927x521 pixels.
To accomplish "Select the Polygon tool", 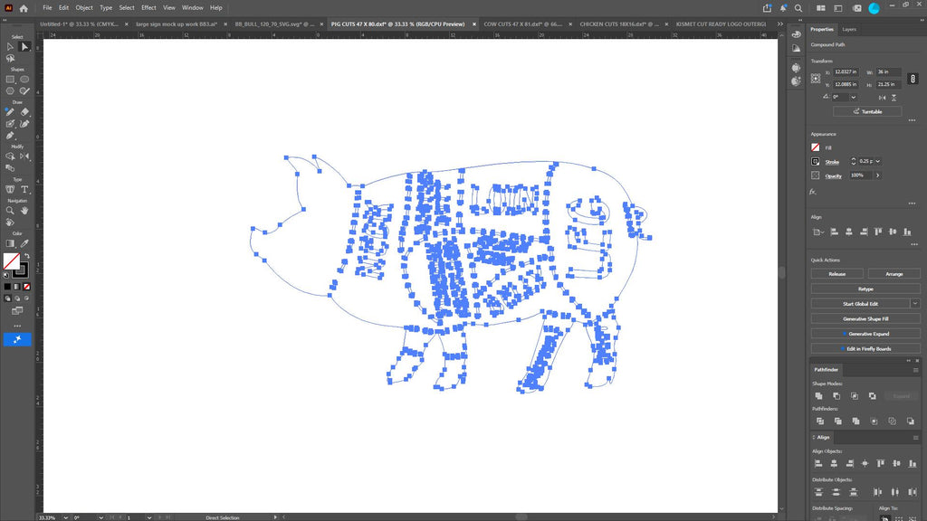I will (10, 91).
